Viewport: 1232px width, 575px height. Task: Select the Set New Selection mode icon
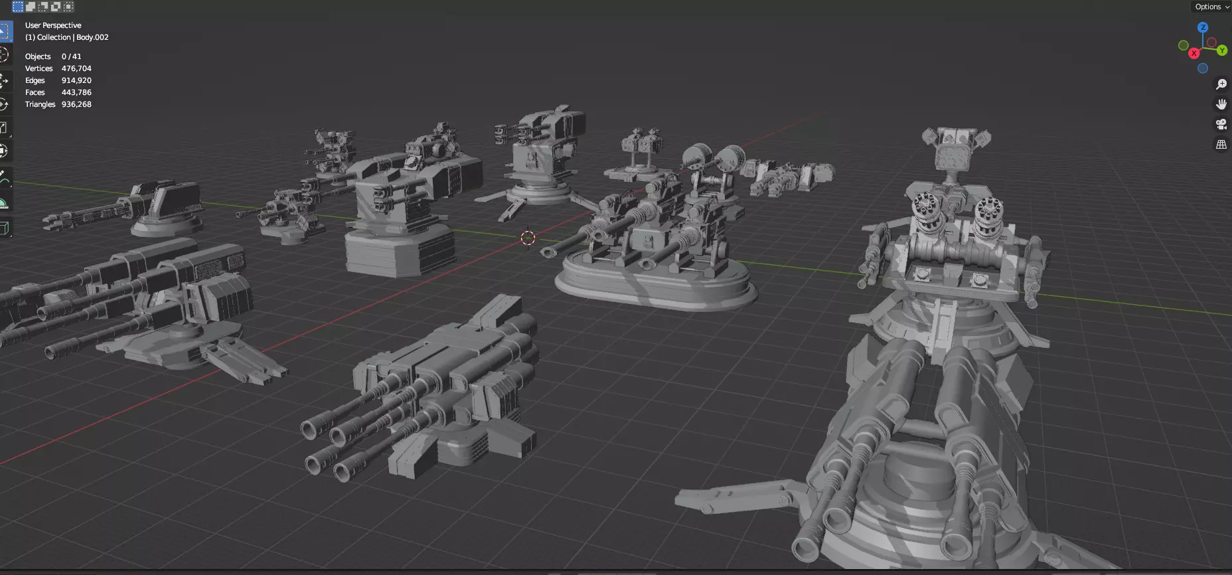click(18, 7)
